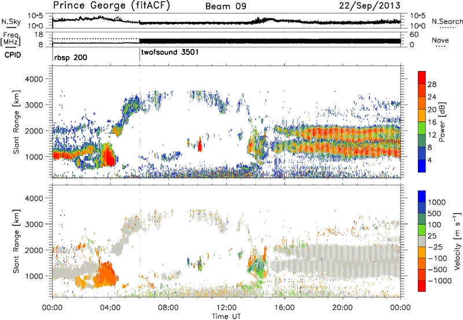Click the Slant Range label of velocity panel
This screenshot has height=320, width=463.
point(16,241)
